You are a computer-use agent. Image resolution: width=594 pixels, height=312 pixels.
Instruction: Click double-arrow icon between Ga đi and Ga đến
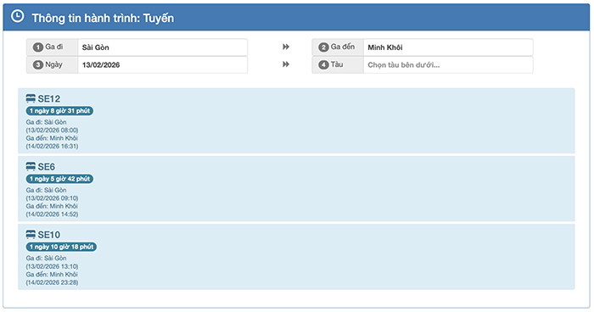point(286,47)
